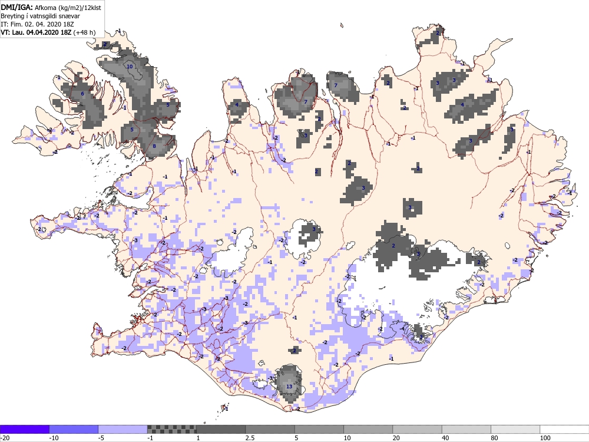589x442 pixels.
Task: Click the '2.5' legend scale label
Action: pyautogui.click(x=250, y=438)
